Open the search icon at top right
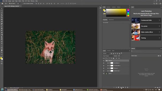 click(154, 4)
